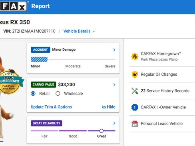
Task: Click the Update Trim & Options link
Action: click(x=51, y=107)
